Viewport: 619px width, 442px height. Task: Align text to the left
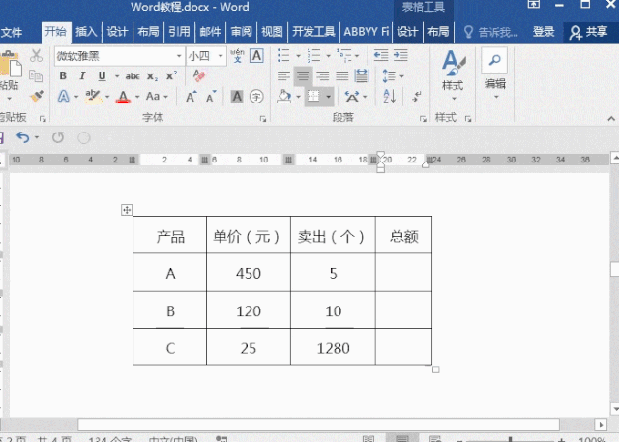pos(283,75)
